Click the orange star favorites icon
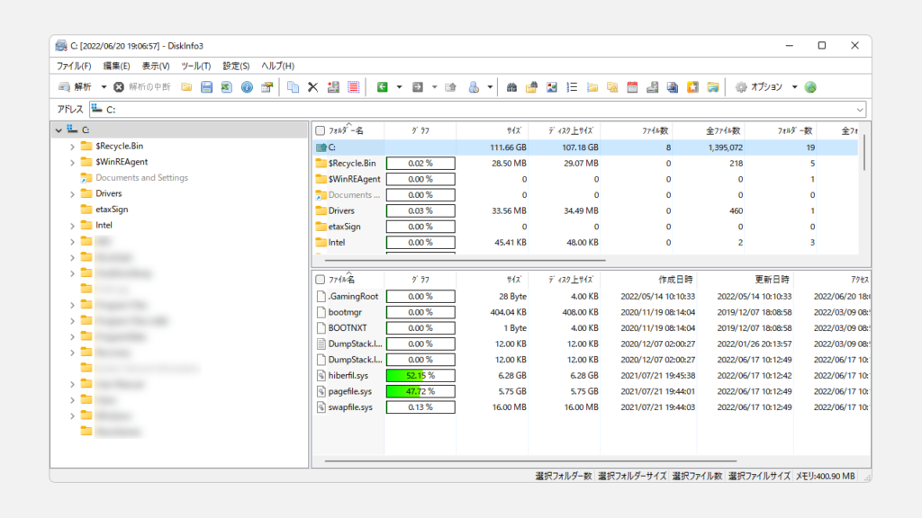The height and width of the screenshot is (518, 922). pos(692,87)
